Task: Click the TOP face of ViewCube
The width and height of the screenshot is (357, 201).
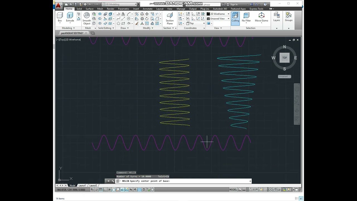Action: pos(284,58)
